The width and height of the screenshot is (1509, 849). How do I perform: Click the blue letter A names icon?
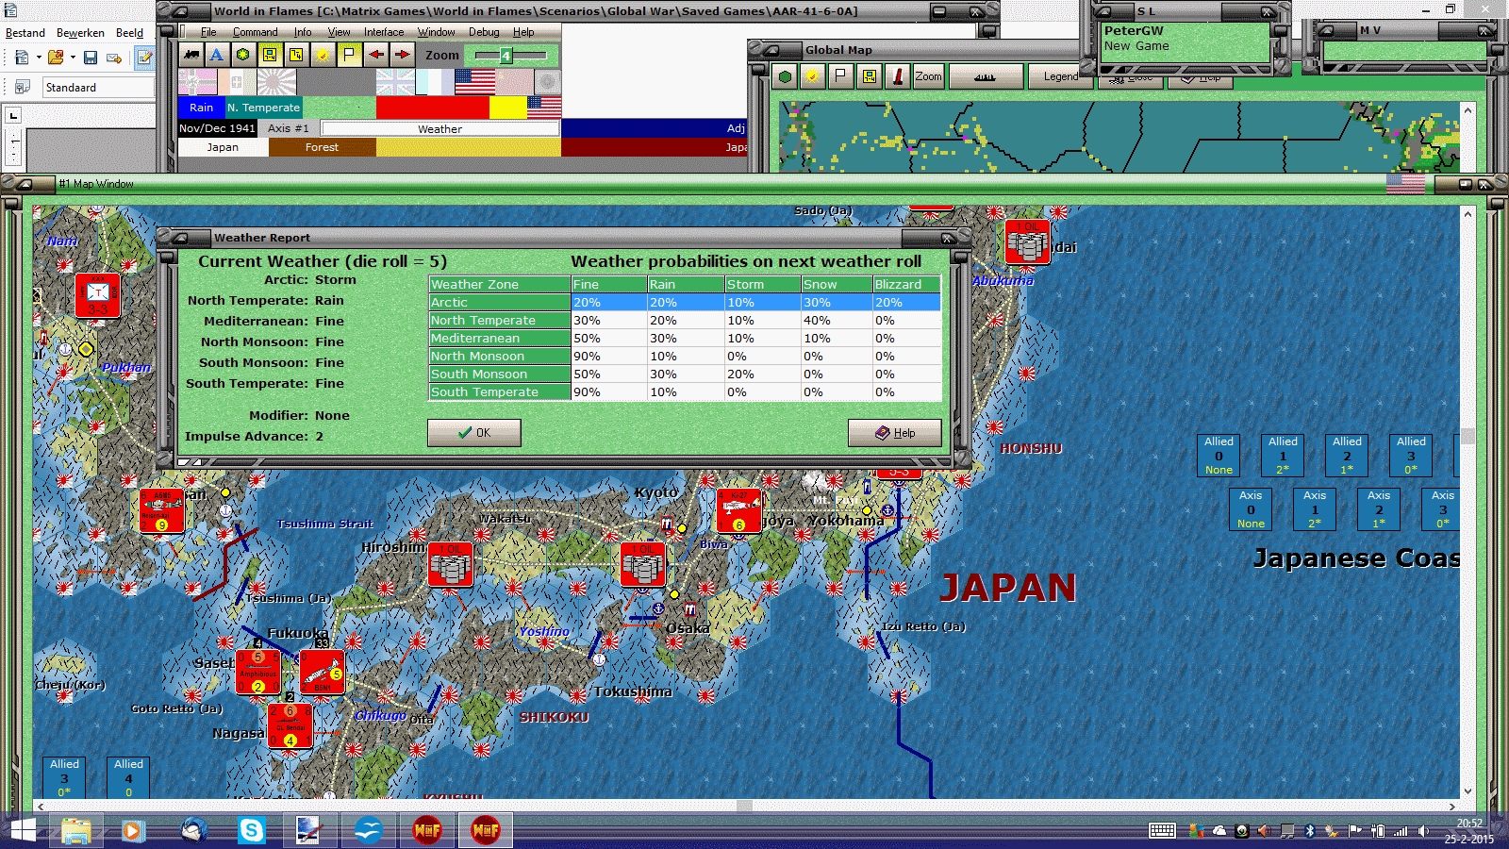216,55
